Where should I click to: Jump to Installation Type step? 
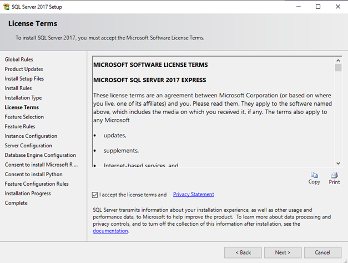(x=23, y=98)
